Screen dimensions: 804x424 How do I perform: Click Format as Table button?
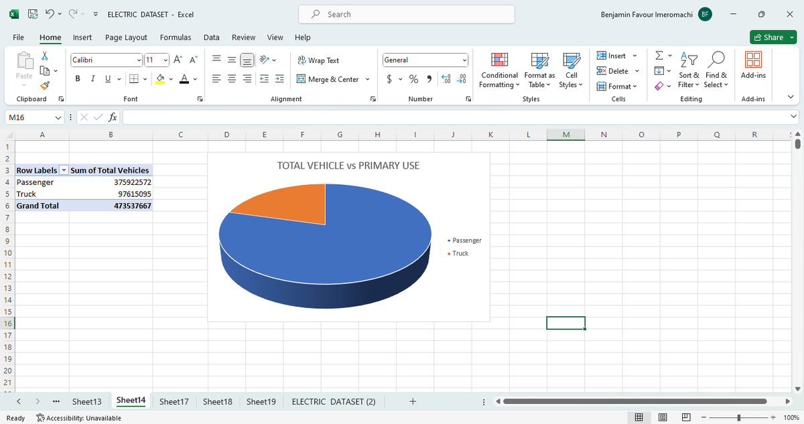[x=539, y=70]
